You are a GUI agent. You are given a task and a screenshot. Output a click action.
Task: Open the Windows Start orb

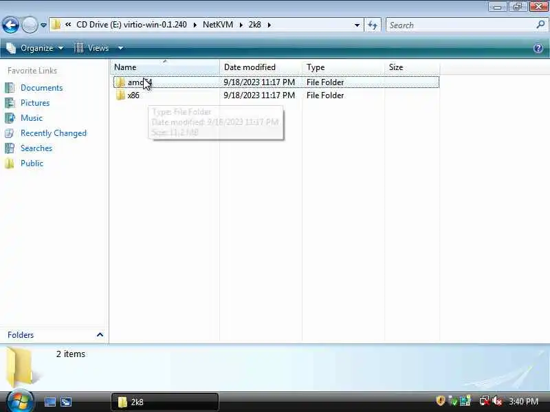point(20,402)
